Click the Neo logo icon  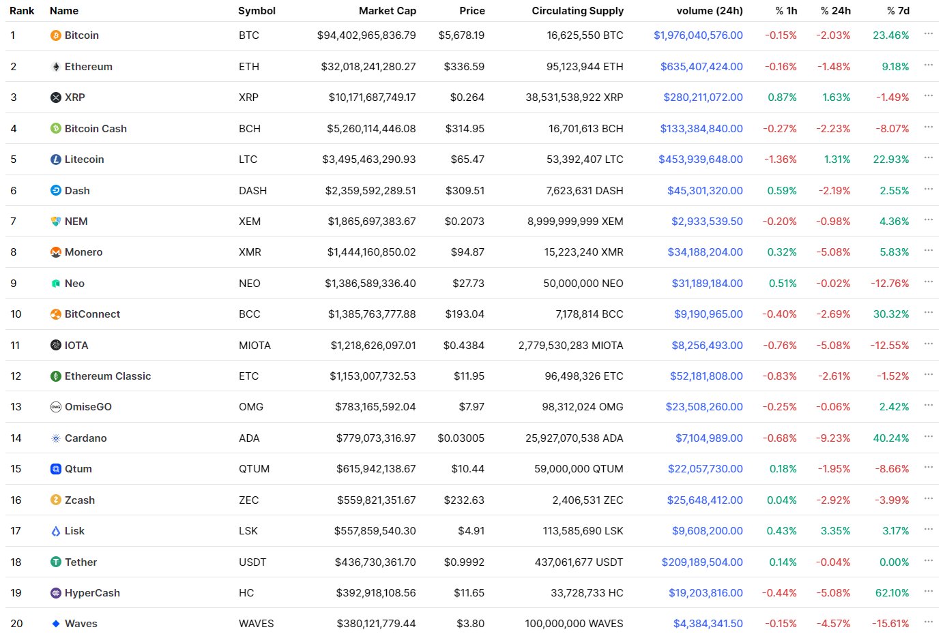click(56, 284)
